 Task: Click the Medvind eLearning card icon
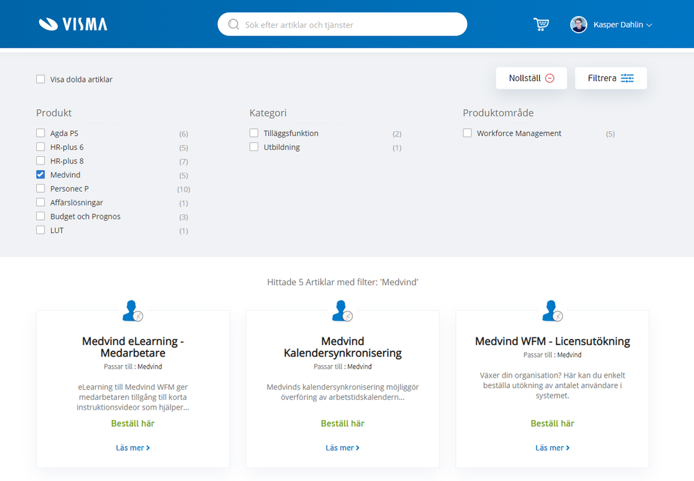(x=133, y=311)
